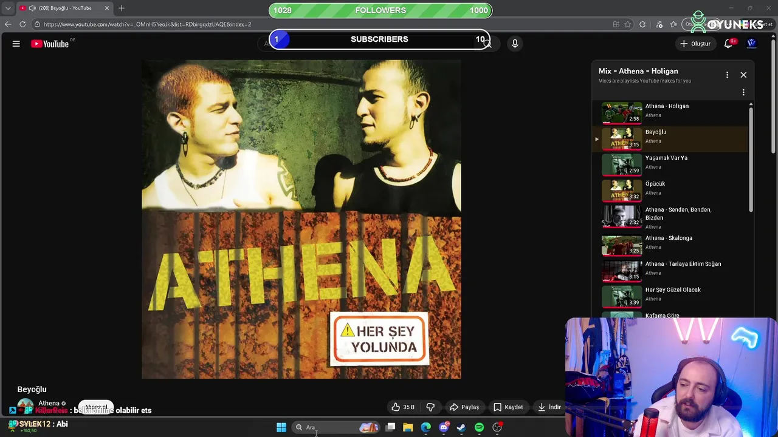
Task: Click the Mix - Athena - Holigan title
Action: (638, 71)
